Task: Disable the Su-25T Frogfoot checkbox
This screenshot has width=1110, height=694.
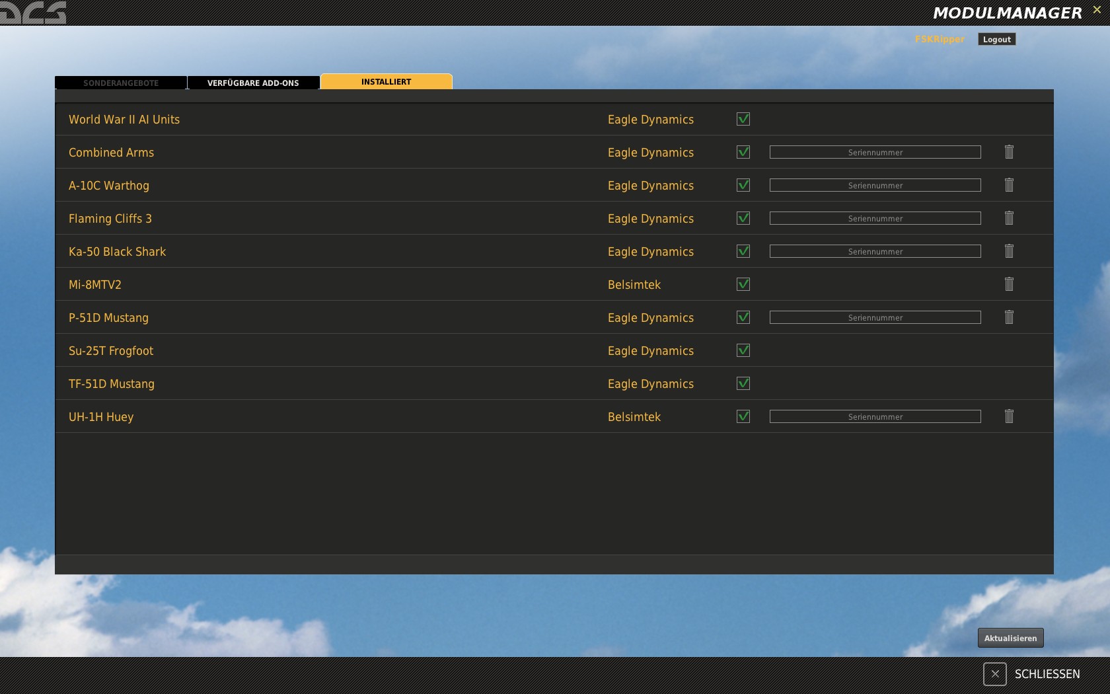Action: pyautogui.click(x=743, y=350)
